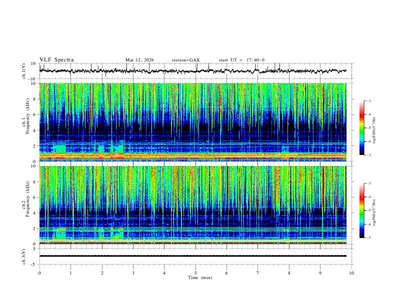396x306 pixels.
Task: Select the date text "Mar.12, 2026"
Action: tap(139, 60)
